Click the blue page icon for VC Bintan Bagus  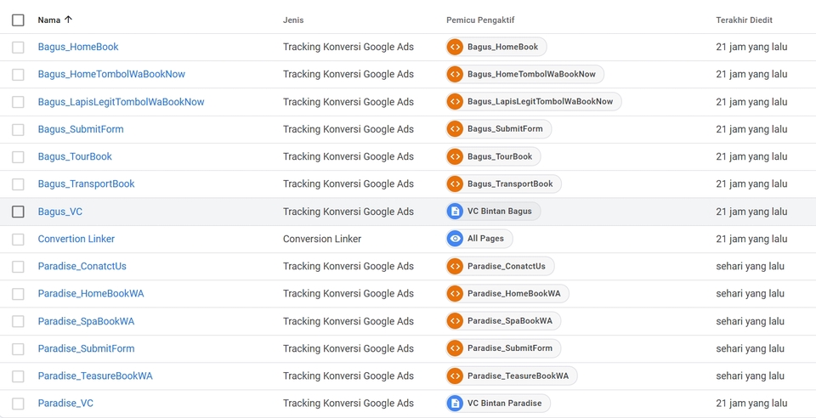[455, 212]
